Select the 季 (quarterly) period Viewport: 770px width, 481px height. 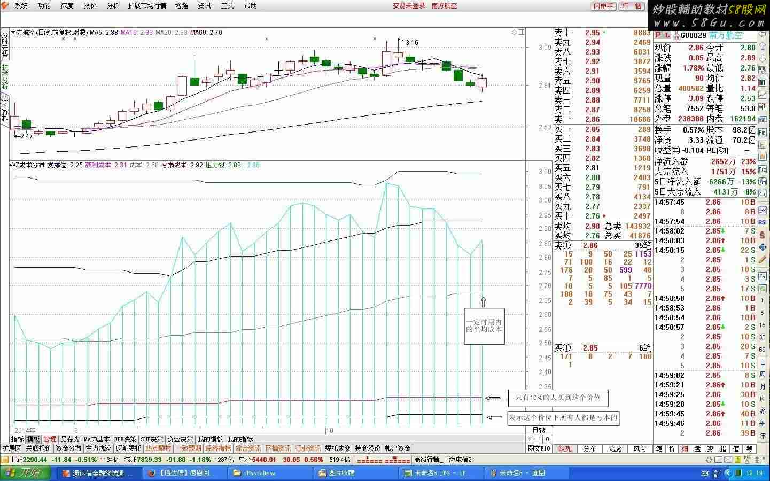click(x=763, y=423)
